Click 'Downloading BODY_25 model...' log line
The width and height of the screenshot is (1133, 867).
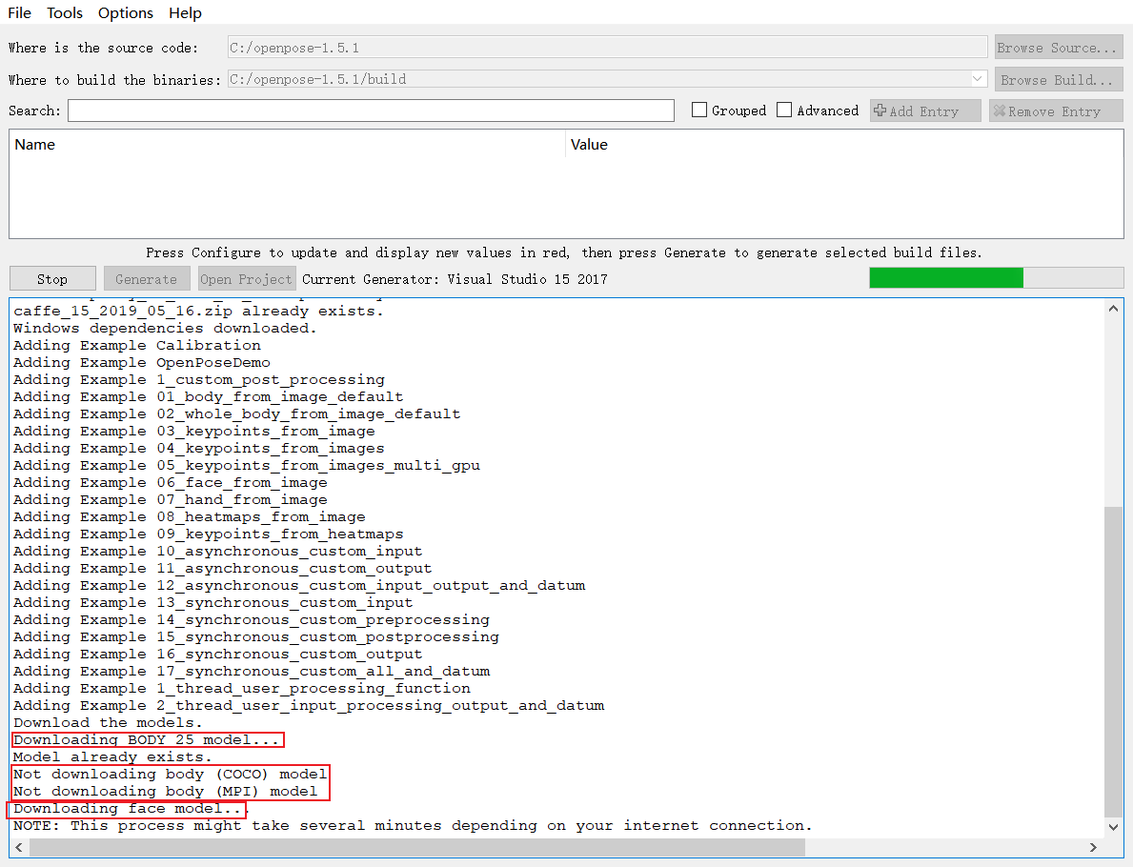pos(147,740)
